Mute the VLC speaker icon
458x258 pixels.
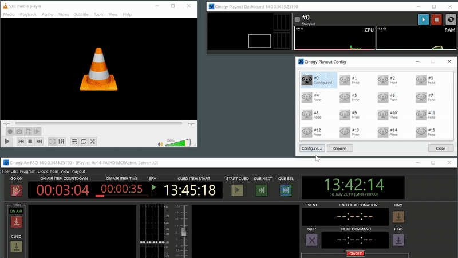point(160,144)
